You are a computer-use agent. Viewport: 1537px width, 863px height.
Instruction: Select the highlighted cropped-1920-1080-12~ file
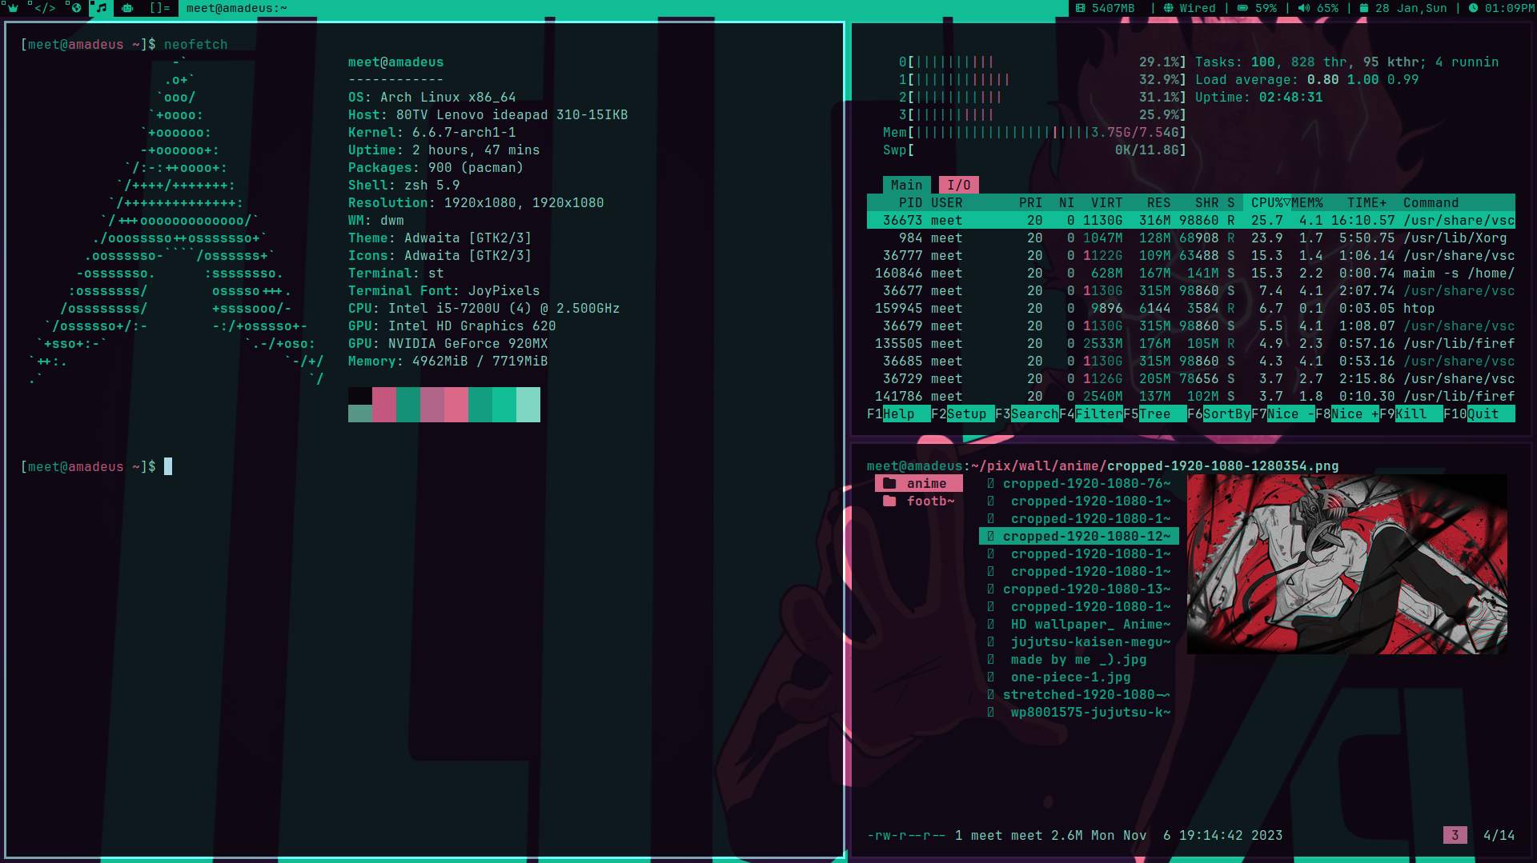click(1078, 536)
